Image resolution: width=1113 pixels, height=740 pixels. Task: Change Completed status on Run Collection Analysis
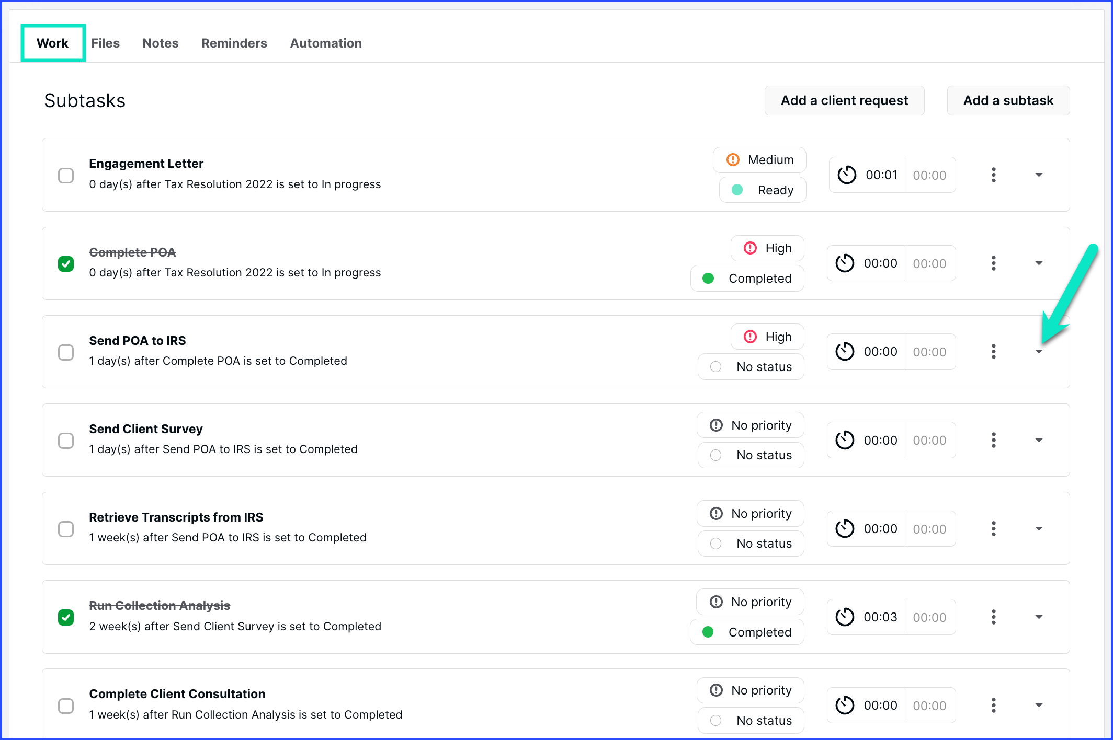coord(747,632)
